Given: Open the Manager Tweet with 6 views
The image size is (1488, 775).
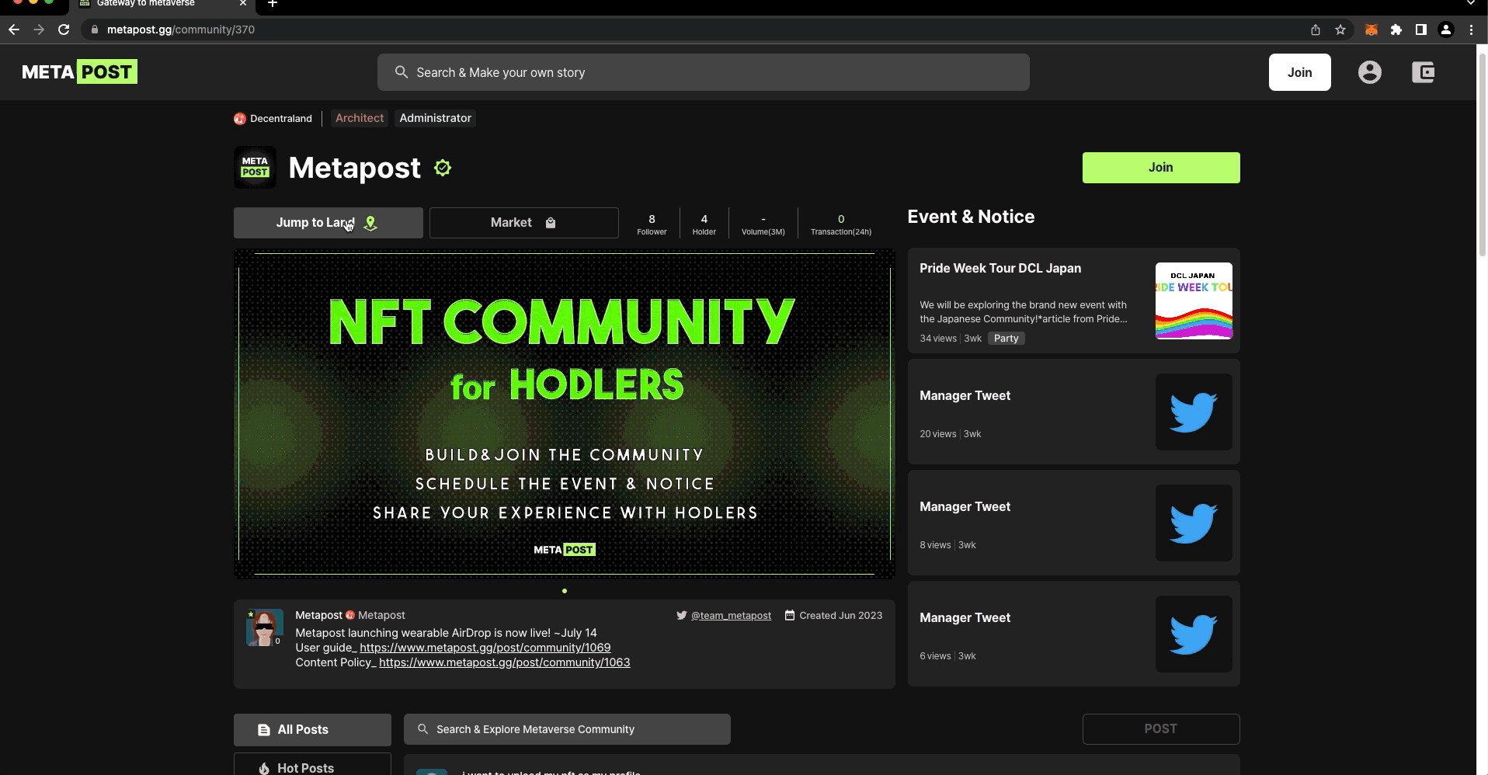Looking at the screenshot, I should pos(1073,634).
